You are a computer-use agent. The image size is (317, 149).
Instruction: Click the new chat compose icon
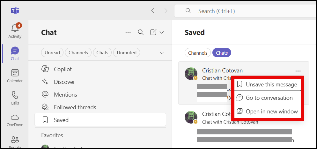click(153, 32)
